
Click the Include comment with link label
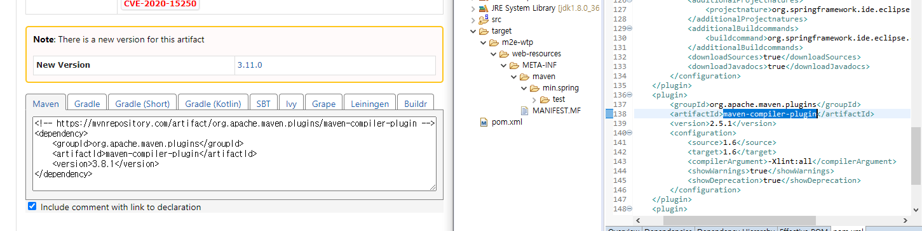121,207
